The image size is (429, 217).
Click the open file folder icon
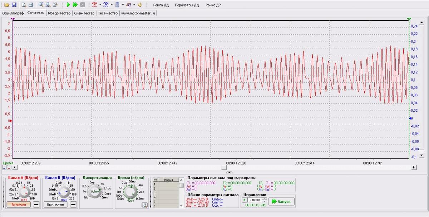[7, 5]
